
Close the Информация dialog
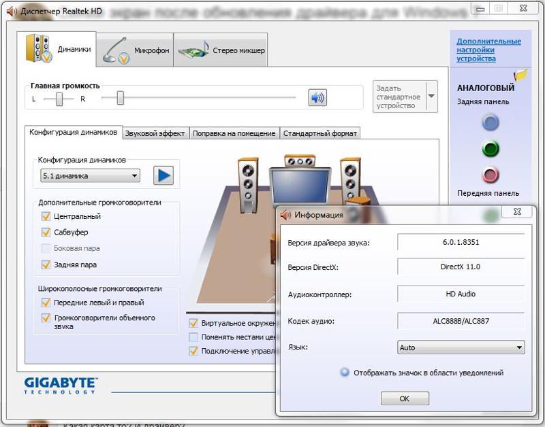[517, 211]
